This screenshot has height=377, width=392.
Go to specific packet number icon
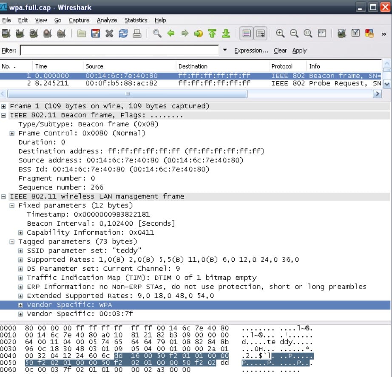(x=199, y=33)
